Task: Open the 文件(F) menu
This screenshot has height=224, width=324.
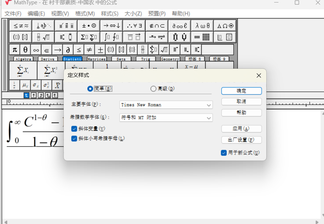Action: pyautogui.click(x=13, y=14)
